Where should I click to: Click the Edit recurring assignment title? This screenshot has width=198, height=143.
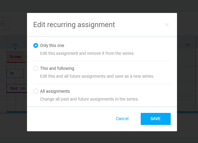(74, 25)
